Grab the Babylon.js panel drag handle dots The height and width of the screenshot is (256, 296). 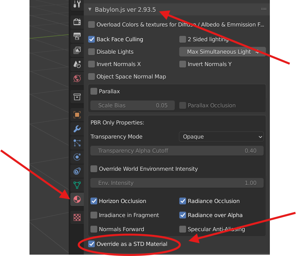point(264,9)
